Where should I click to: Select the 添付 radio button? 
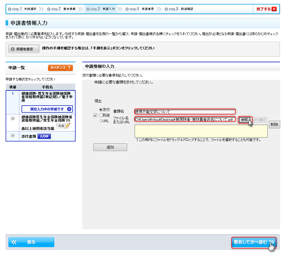(101, 110)
